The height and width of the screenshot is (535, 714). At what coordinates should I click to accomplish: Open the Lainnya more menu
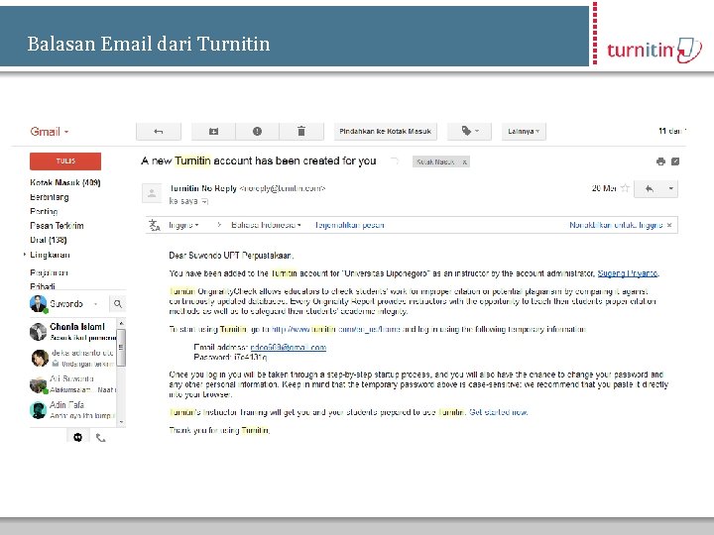[x=524, y=132]
